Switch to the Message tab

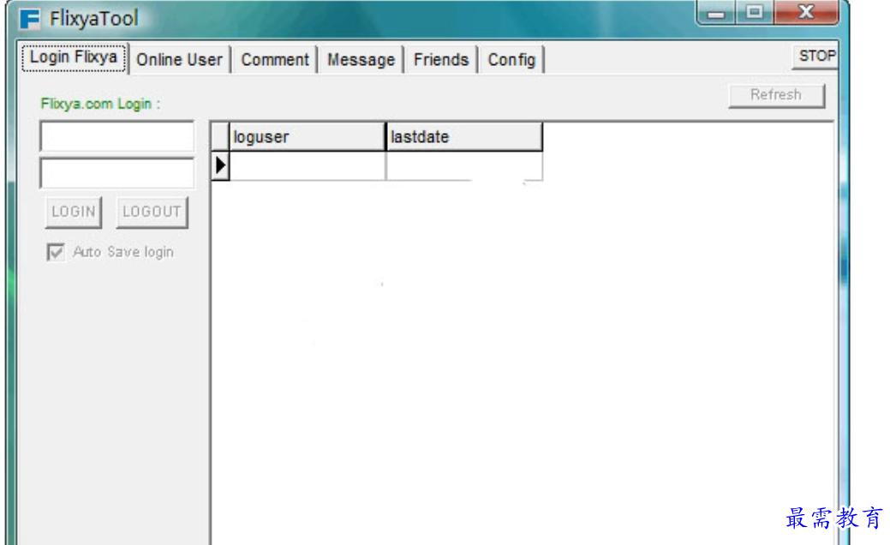click(x=361, y=60)
